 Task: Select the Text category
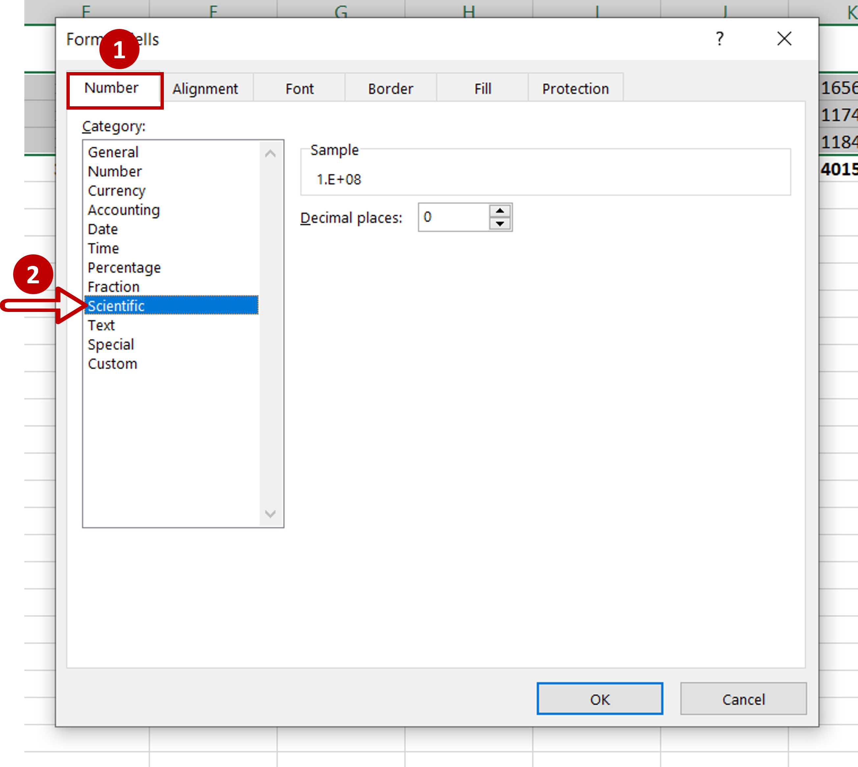tap(101, 325)
